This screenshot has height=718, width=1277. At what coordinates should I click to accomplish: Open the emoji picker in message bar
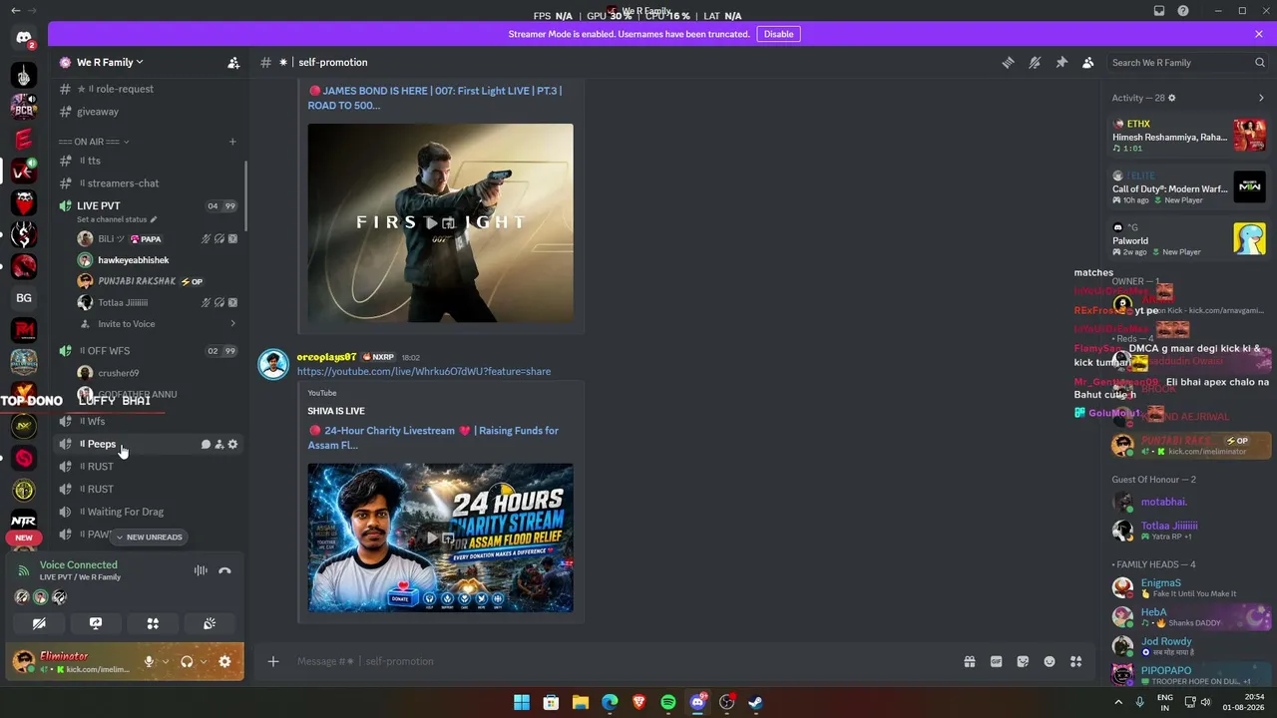coord(1050,661)
